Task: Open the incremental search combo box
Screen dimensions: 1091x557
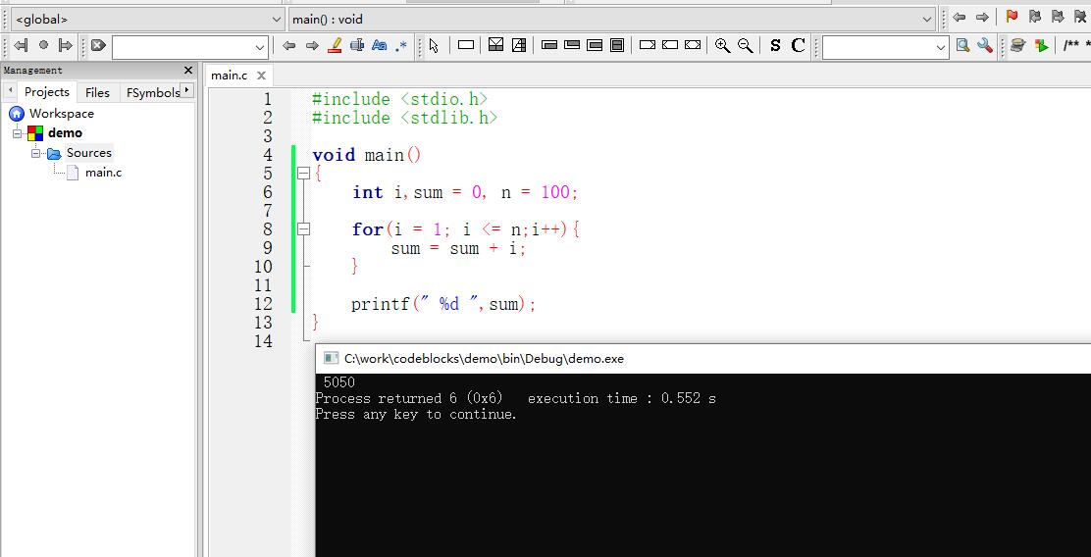Action: coord(190,47)
